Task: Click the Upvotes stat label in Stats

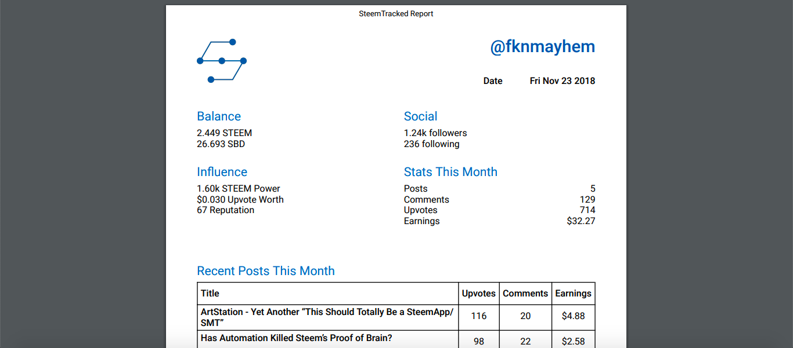Action: 421,210
